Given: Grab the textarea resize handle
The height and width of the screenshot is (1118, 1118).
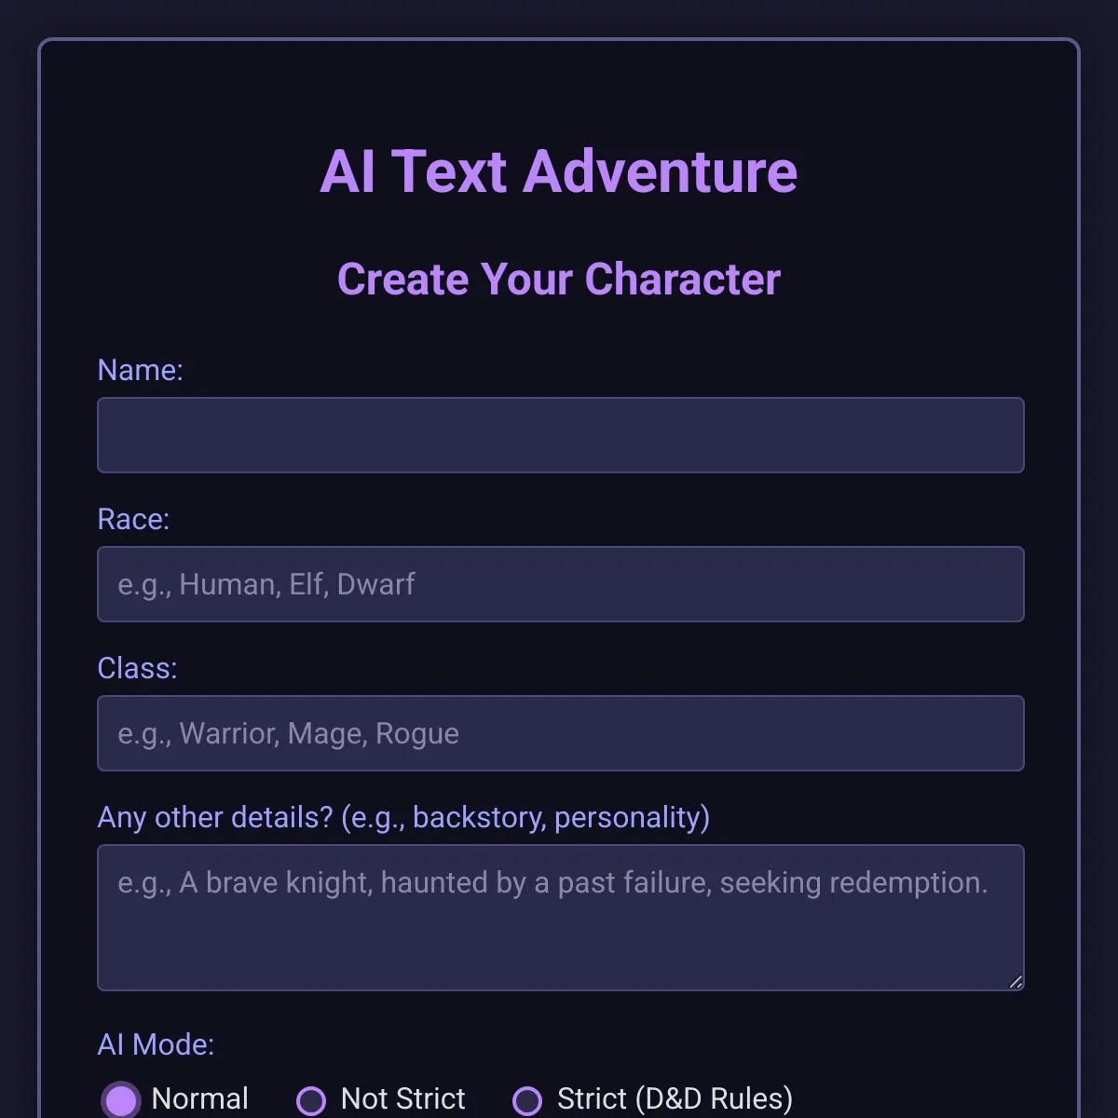Looking at the screenshot, I should click(x=1016, y=982).
